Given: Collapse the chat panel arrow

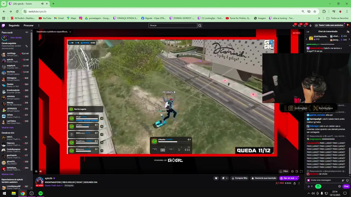Looking at the screenshot, I should (308, 32).
